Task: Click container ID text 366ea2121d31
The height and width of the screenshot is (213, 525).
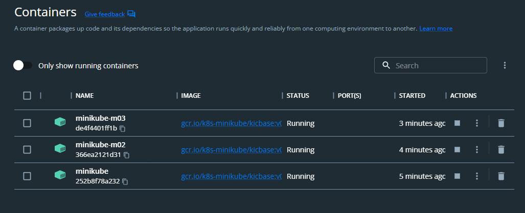Action: tap(99, 155)
